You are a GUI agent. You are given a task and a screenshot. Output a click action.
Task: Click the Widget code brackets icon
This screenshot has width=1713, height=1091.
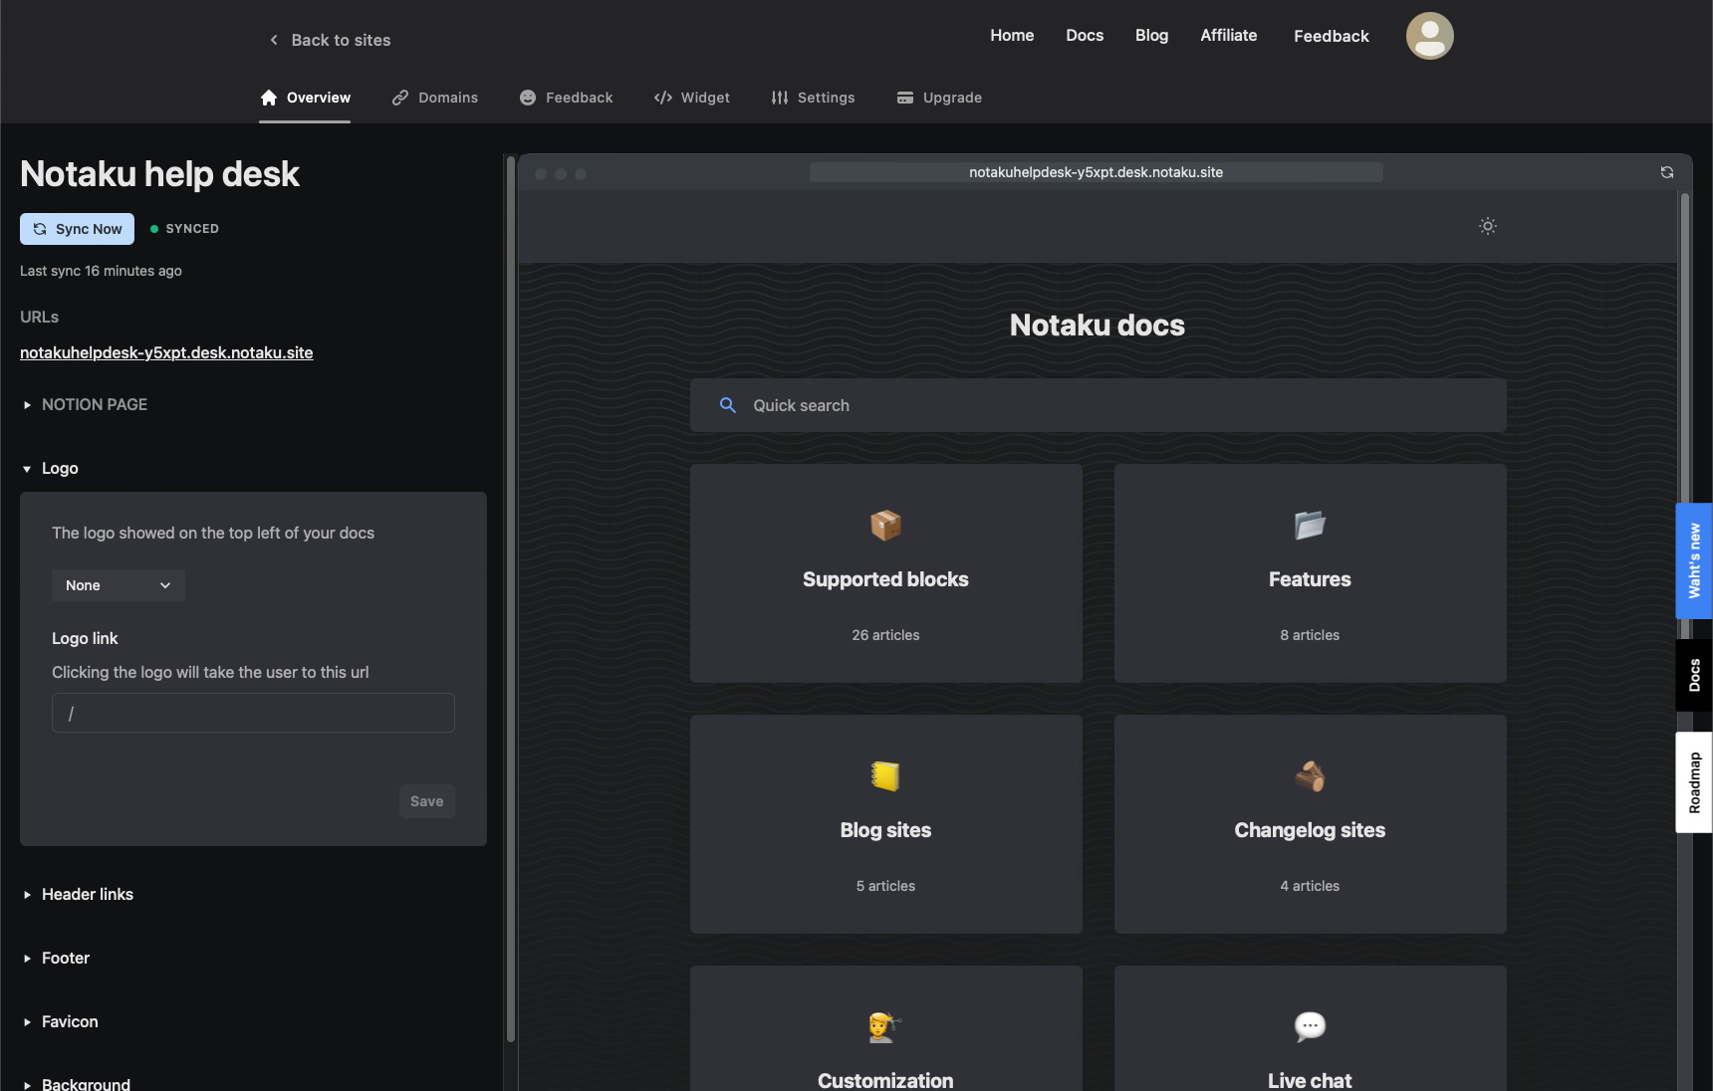click(663, 98)
